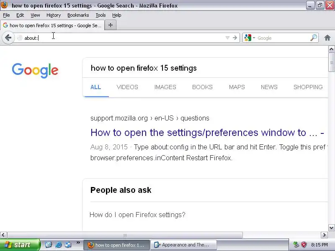Click the Google page search query field
This screenshot has width=335, height=251.
pyautogui.click(x=205, y=68)
